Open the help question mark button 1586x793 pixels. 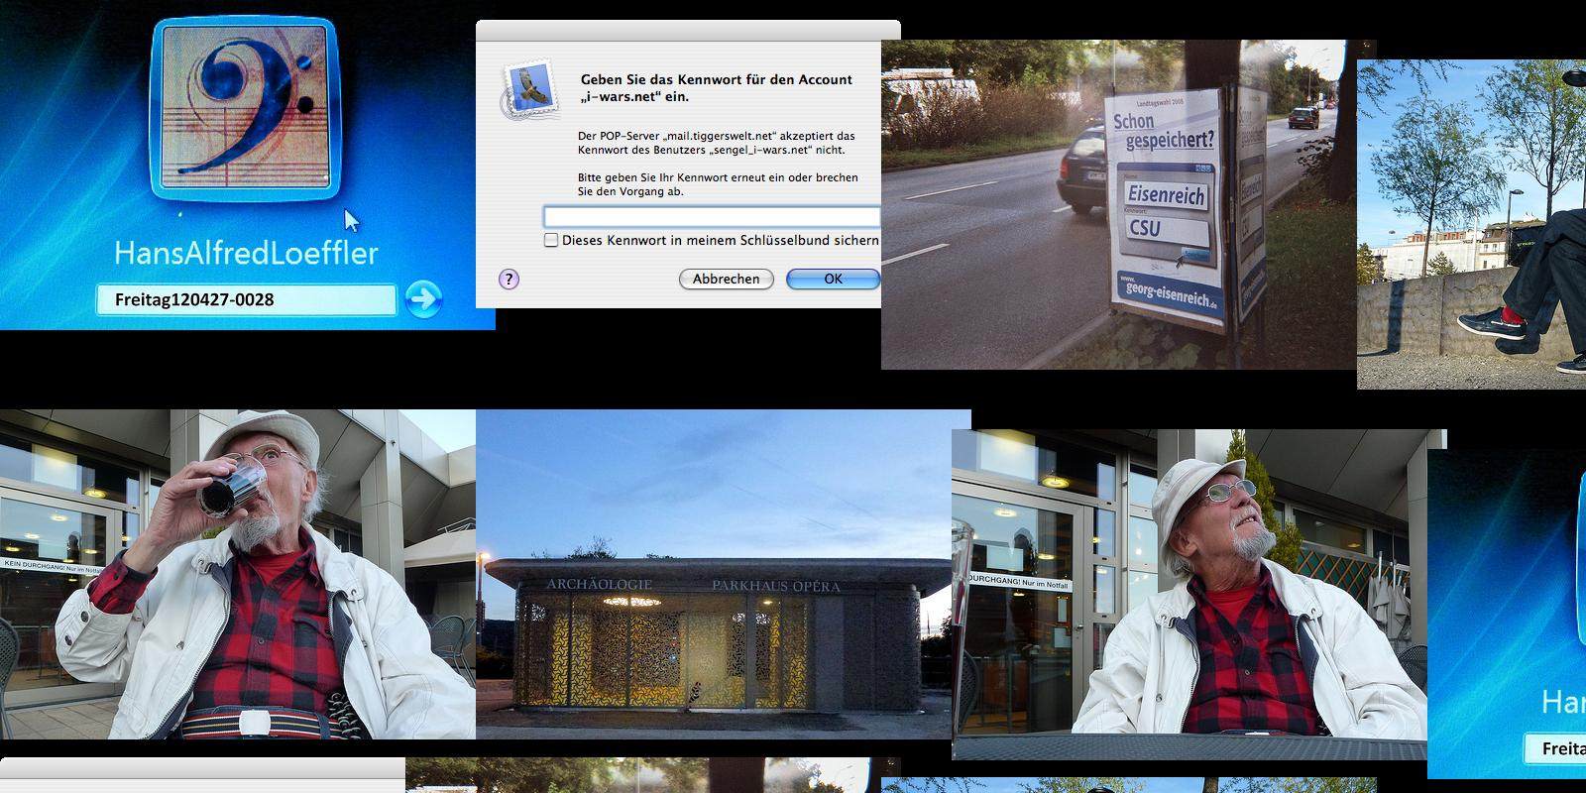(509, 279)
